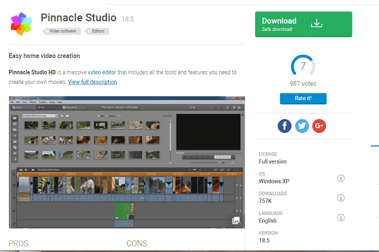Open the Video software tag
This screenshot has width=379, height=252.
(x=62, y=31)
